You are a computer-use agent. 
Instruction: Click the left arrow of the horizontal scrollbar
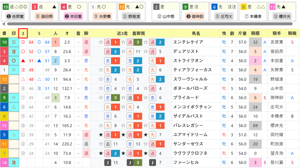click(x=4, y=24)
